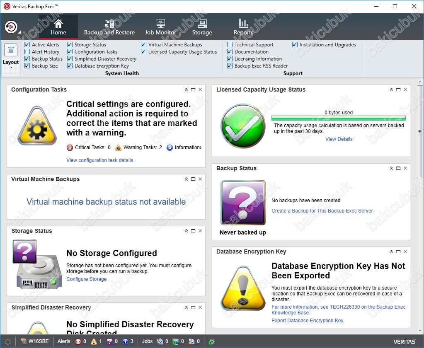The height and width of the screenshot is (348, 424).
Task: Create a Backup for This Backup Exec Server
Action: click(x=322, y=211)
